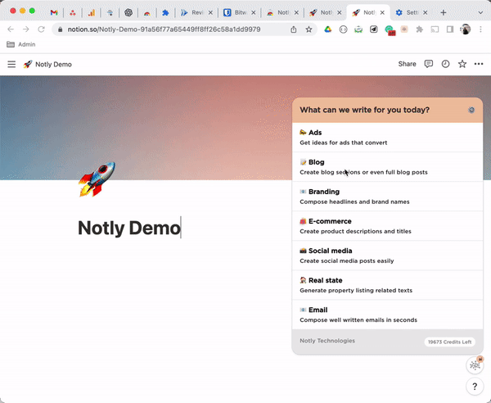The width and height of the screenshot is (491, 403).
Task: Open Notion sidebar hamburger menu
Action: [x=11, y=64]
